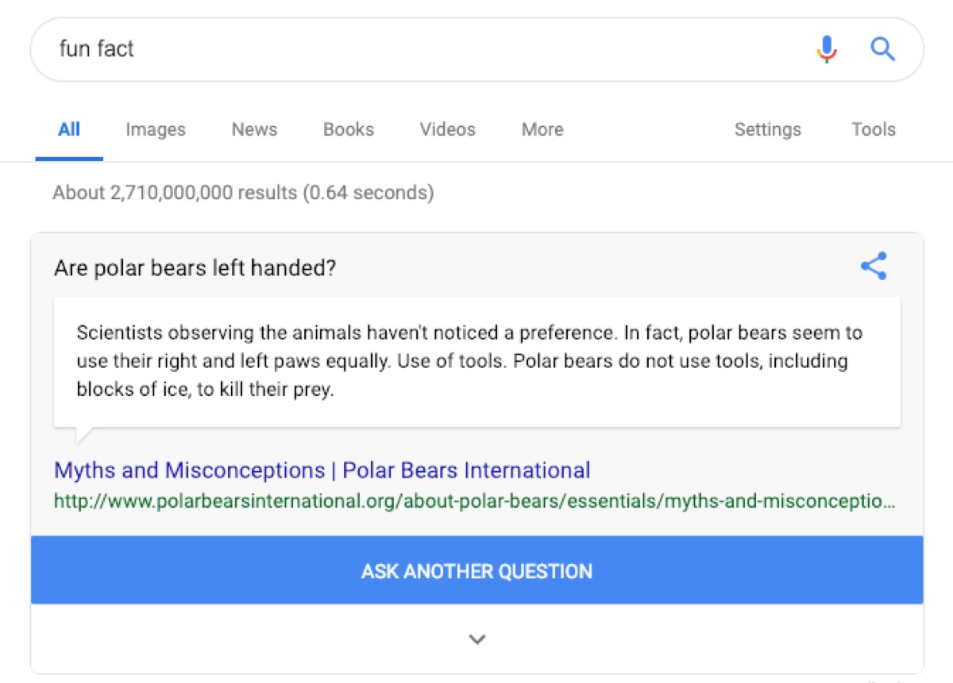
Task: Expand the More search categories dropdown
Action: (541, 129)
